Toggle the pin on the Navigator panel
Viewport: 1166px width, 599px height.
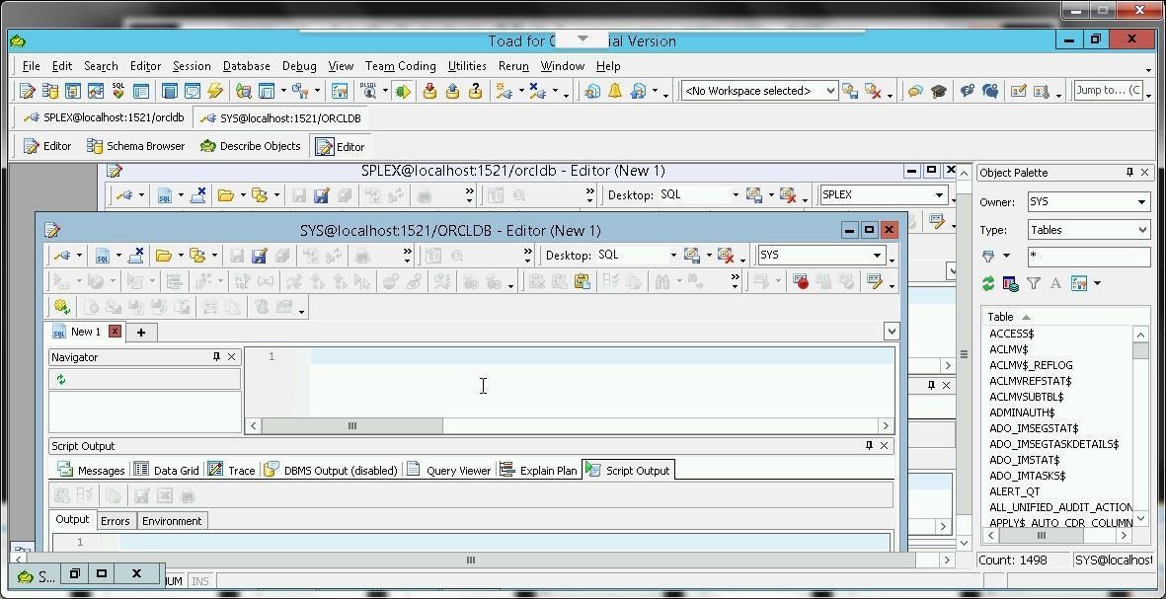(x=216, y=357)
